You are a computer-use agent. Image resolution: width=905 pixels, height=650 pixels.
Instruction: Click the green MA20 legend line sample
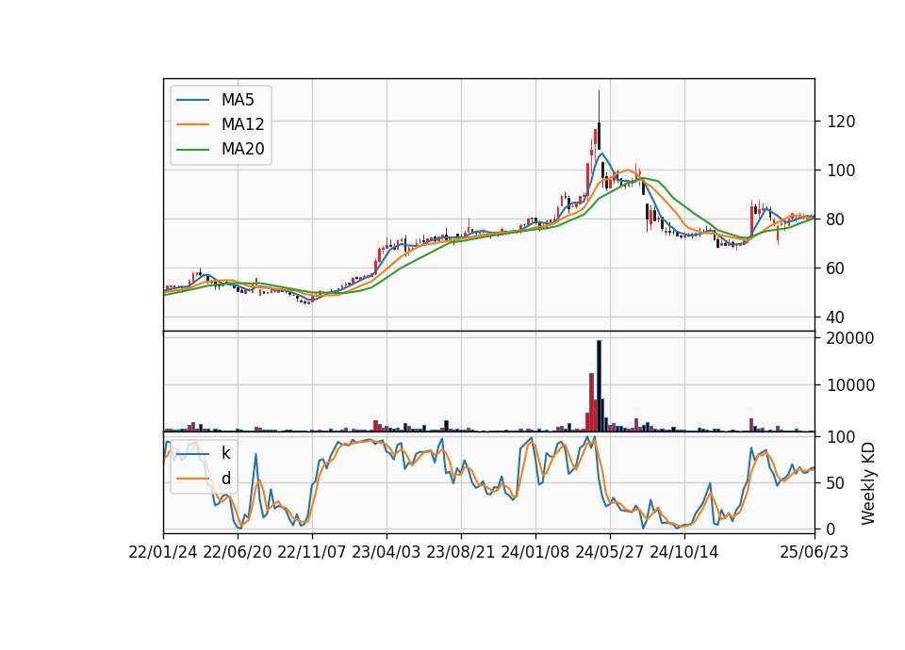pyautogui.click(x=192, y=149)
